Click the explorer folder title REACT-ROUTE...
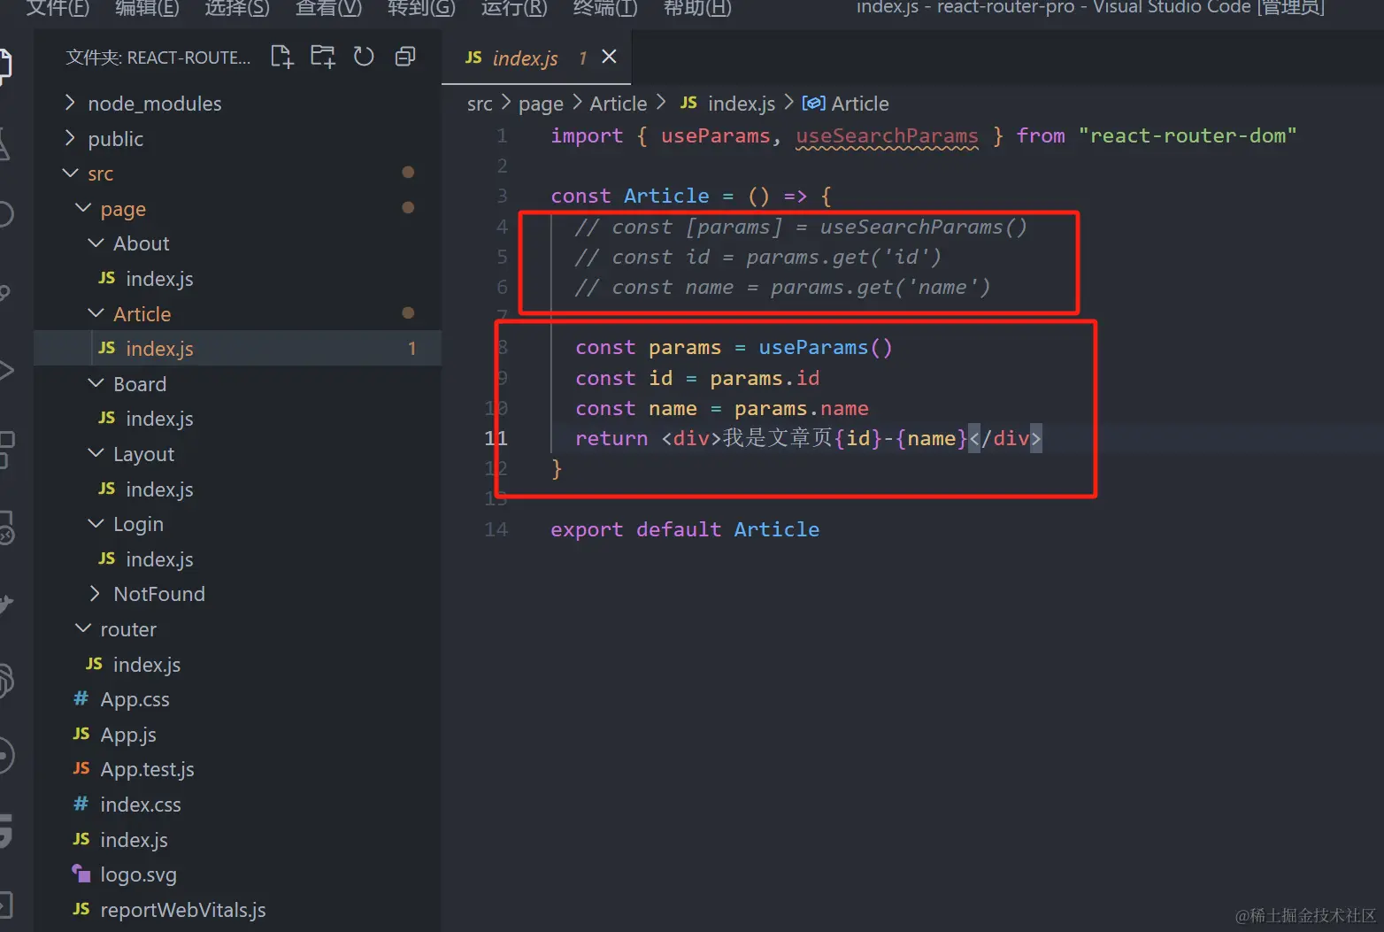Viewport: 1384px width, 932px height. click(x=158, y=58)
